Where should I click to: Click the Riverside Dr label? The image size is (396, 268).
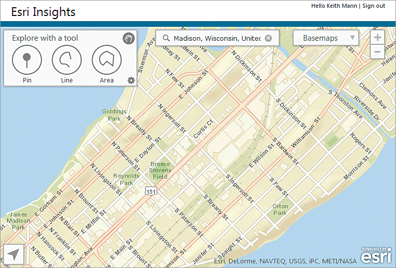pyautogui.click(x=366, y=108)
